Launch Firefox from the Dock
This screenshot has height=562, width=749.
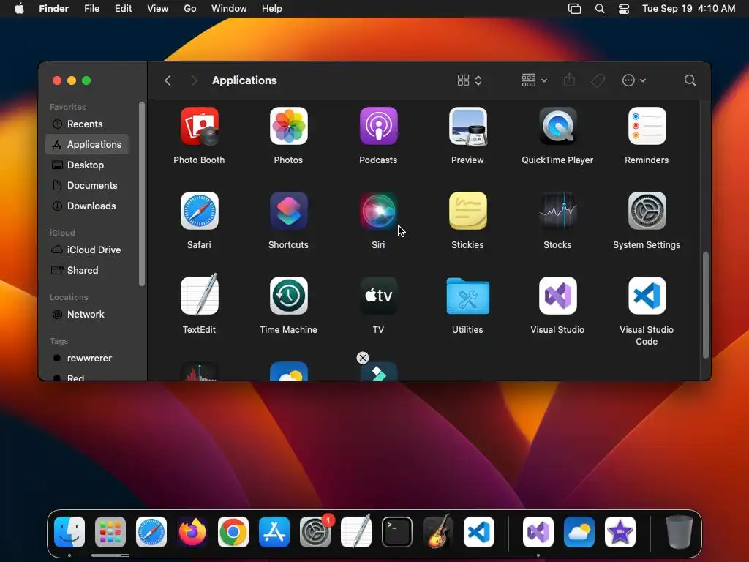[192, 532]
